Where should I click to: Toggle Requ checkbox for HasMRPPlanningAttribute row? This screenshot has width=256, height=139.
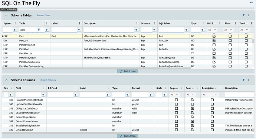coord(177,100)
